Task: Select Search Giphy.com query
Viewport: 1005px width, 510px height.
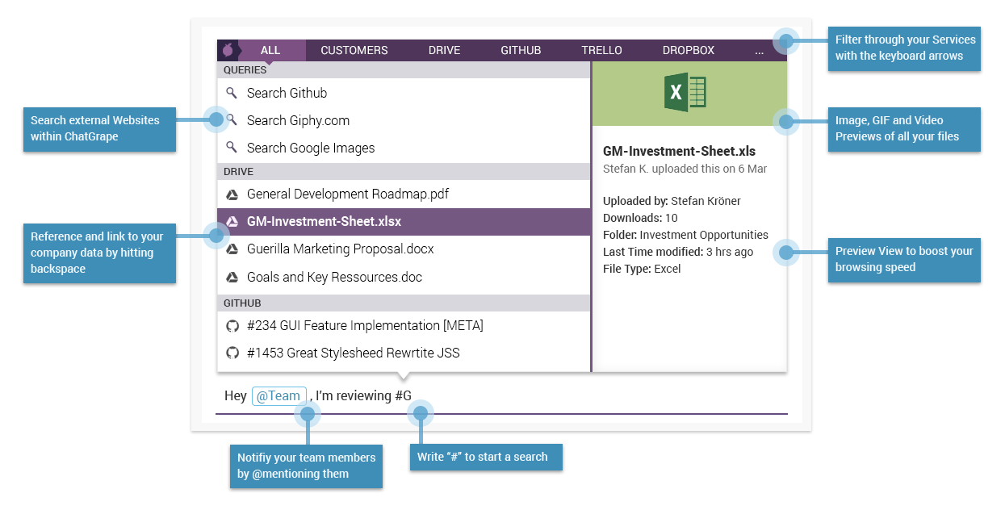Action: tap(298, 120)
